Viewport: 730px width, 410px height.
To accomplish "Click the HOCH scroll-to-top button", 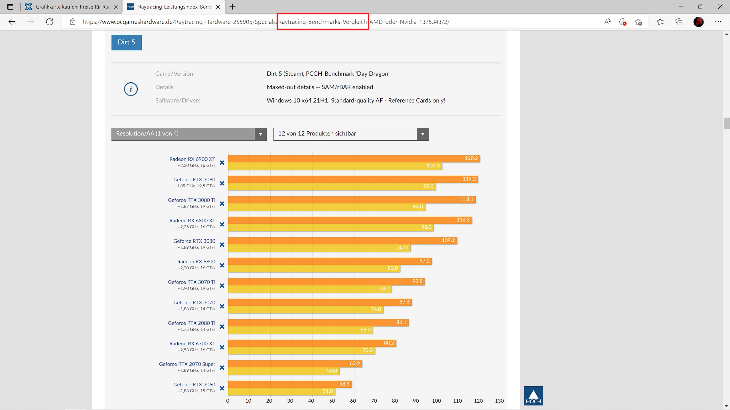I will pos(533,396).
